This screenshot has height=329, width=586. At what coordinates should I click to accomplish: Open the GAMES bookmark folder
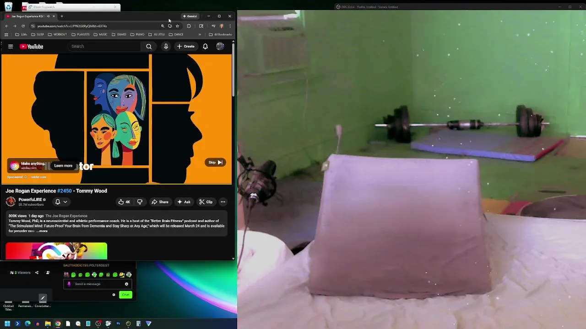[x=119, y=34]
